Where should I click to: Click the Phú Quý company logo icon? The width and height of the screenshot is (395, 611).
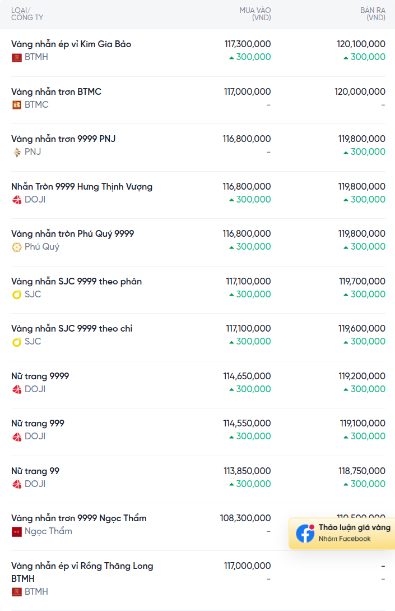pyautogui.click(x=16, y=247)
